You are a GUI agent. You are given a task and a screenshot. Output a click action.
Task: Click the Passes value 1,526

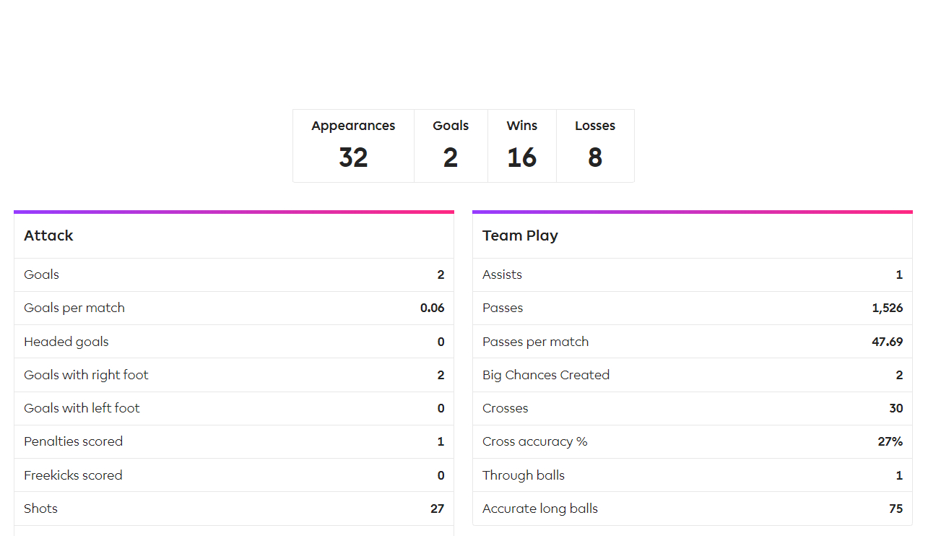[887, 308]
